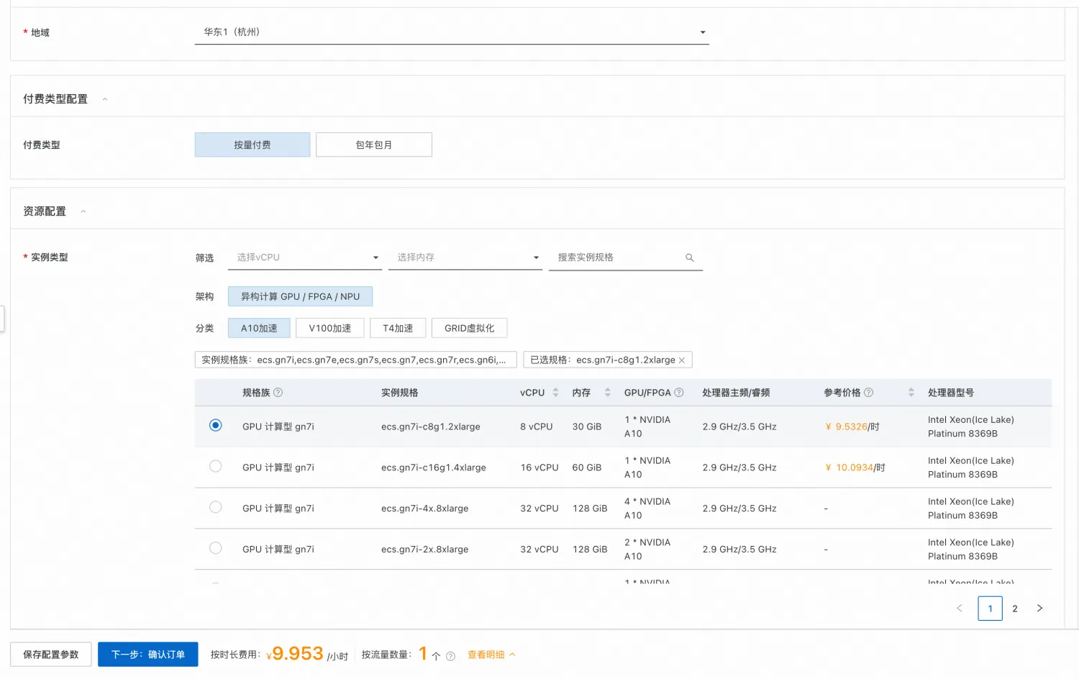The width and height of the screenshot is (1079, 679).
Task: Click the 下一步：确认订单 button
Action: pyautogui.click(x=147, y=654)
